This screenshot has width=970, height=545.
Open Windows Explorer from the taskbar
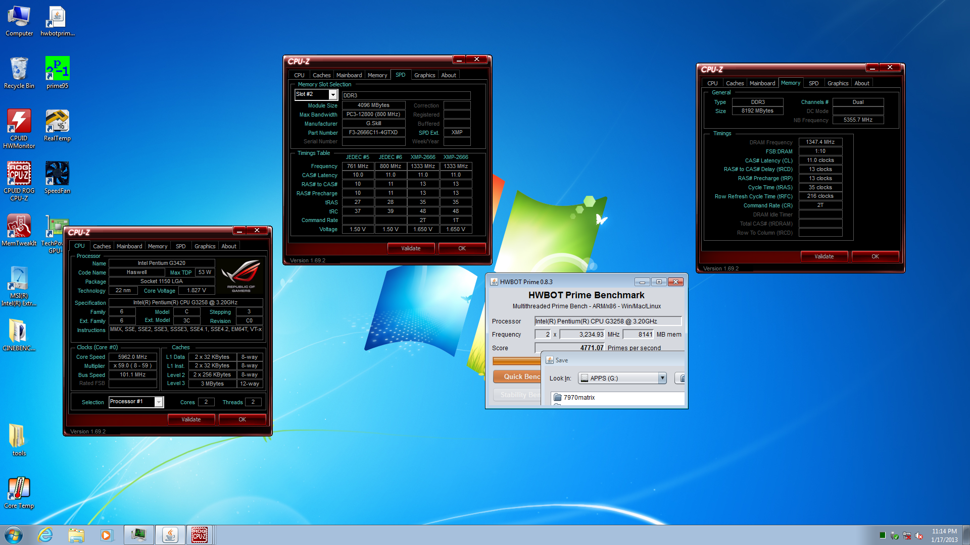(x=76, y=535)
